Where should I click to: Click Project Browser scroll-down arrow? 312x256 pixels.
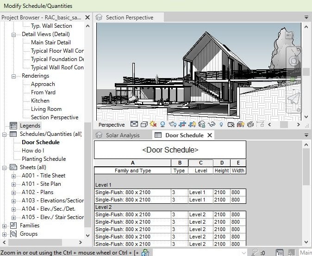87,235
